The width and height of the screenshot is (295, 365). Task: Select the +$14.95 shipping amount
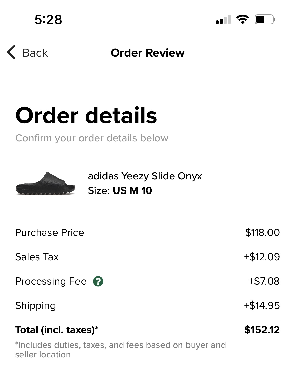coord(262,306)
